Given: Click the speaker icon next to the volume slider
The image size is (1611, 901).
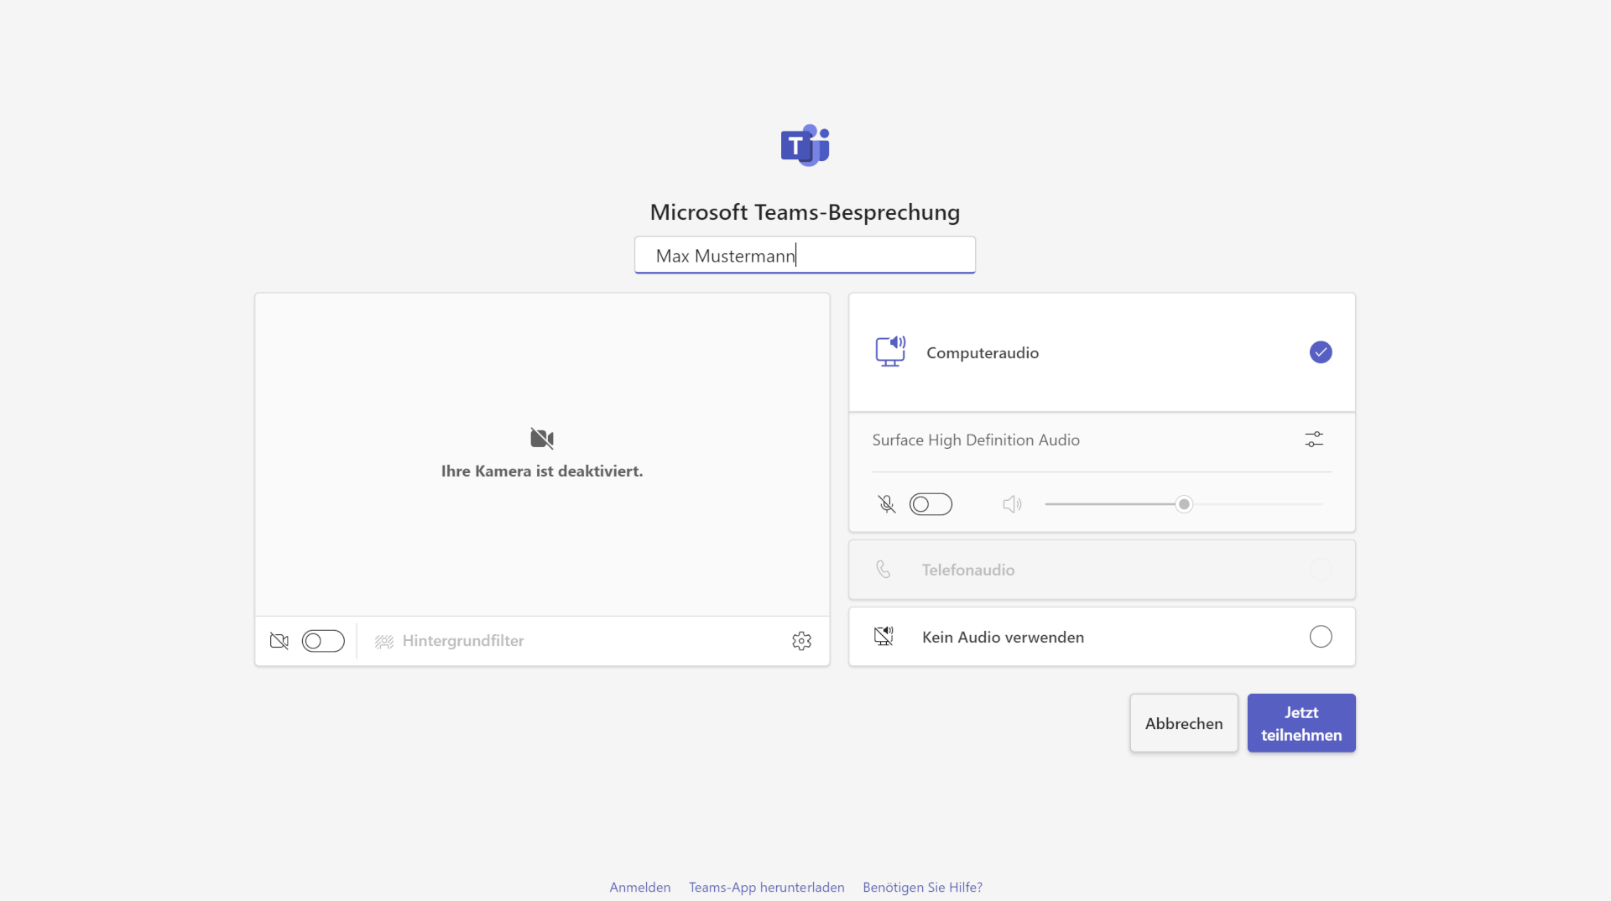Looking at the screenshot, I should click(1011, 503).
